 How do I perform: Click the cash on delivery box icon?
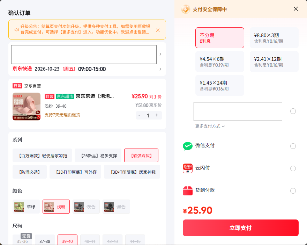[x=188, y=191]
